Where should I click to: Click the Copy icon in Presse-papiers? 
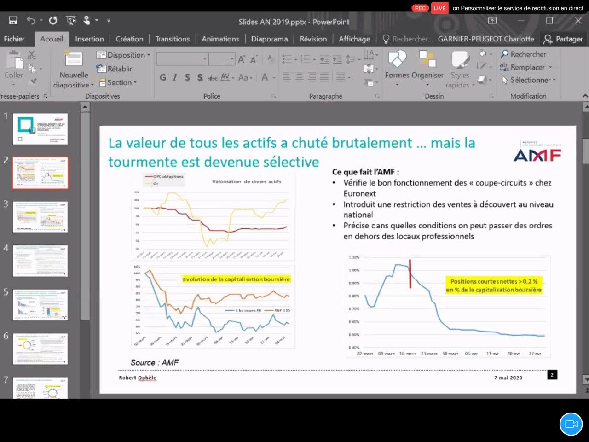(32, 69)
